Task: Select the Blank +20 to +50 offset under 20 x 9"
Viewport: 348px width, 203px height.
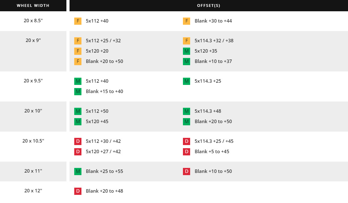Action: click(x=104, y=61)
